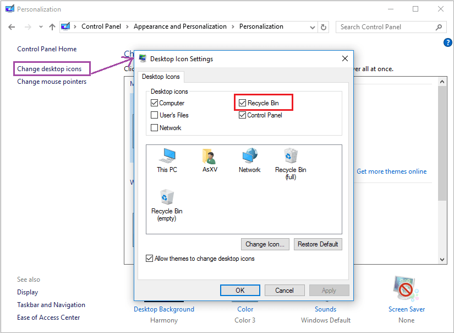
Task: Select the Recycle Bin (empty) icon
Action: (x=167, y=197)
